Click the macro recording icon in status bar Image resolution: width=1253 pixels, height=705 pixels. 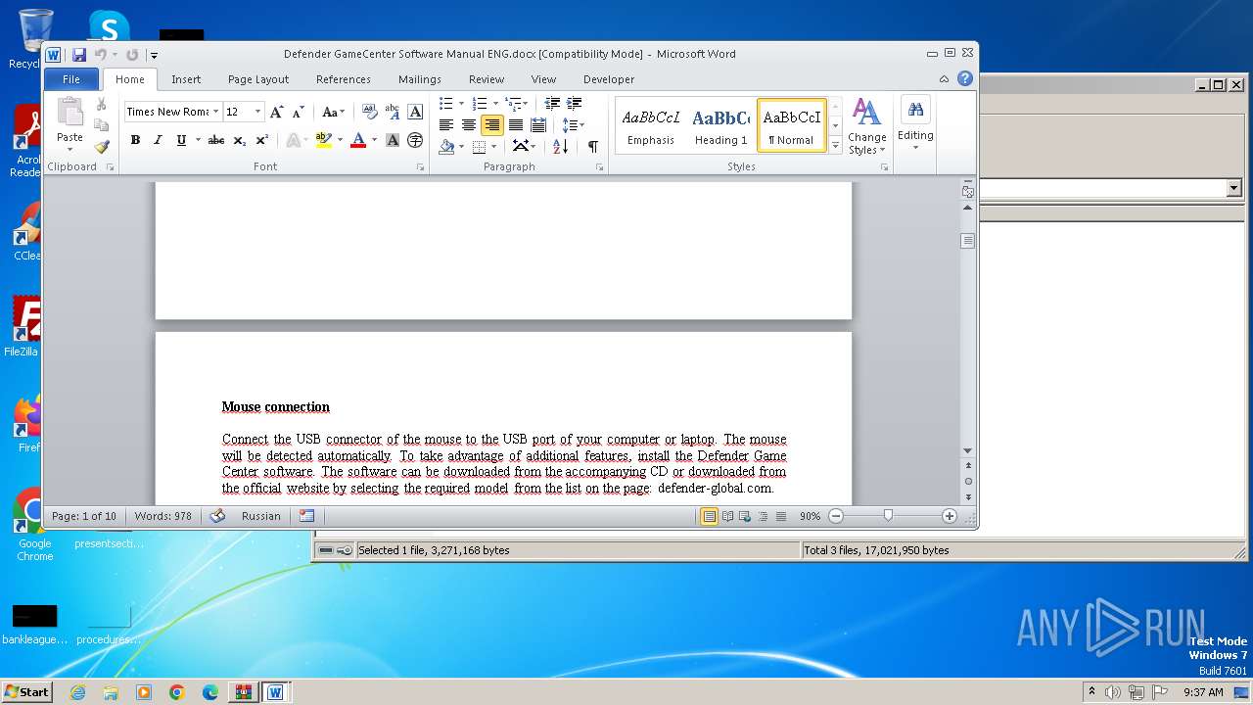coord(307,516)
